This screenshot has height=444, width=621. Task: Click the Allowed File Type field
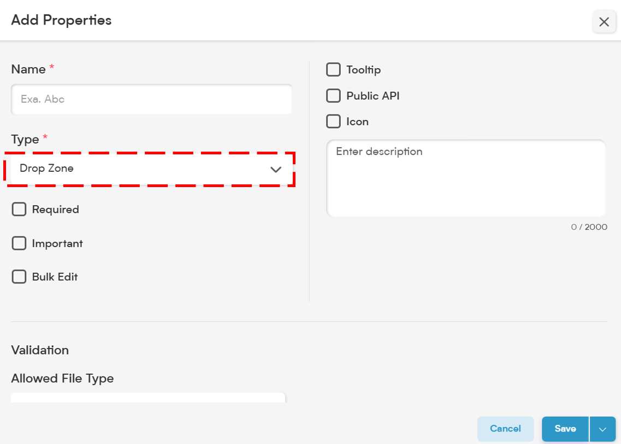tap(148, 397)
